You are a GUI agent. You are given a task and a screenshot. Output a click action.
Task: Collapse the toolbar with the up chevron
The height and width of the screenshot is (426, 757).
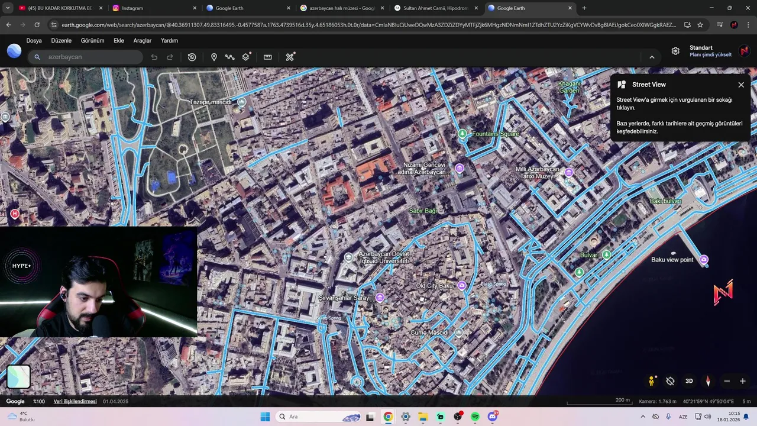click(x=652, y=57)
